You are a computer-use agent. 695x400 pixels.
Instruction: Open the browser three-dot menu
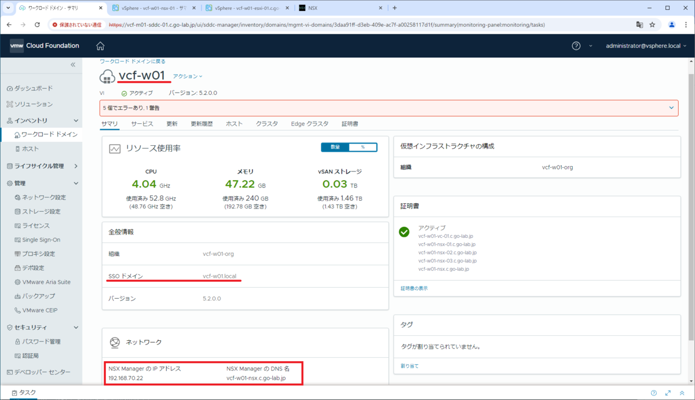(686, 25)
